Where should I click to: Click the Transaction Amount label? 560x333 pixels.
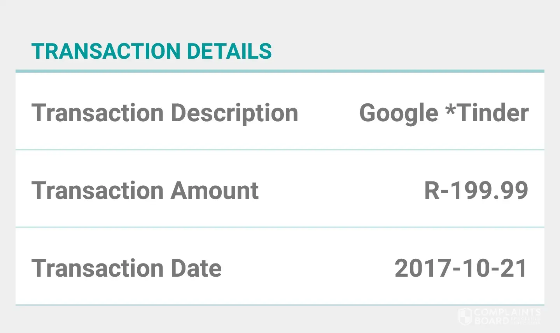[x=145, y=191]
